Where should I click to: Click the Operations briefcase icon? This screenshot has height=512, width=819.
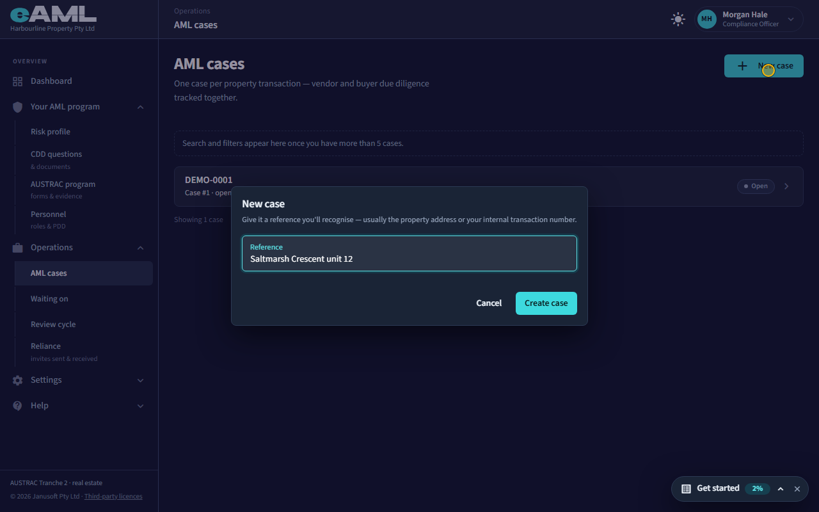[17, 248]
